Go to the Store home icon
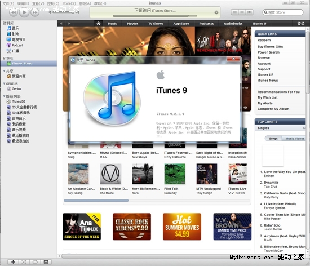The image size is (310, 266). [99, 24]
